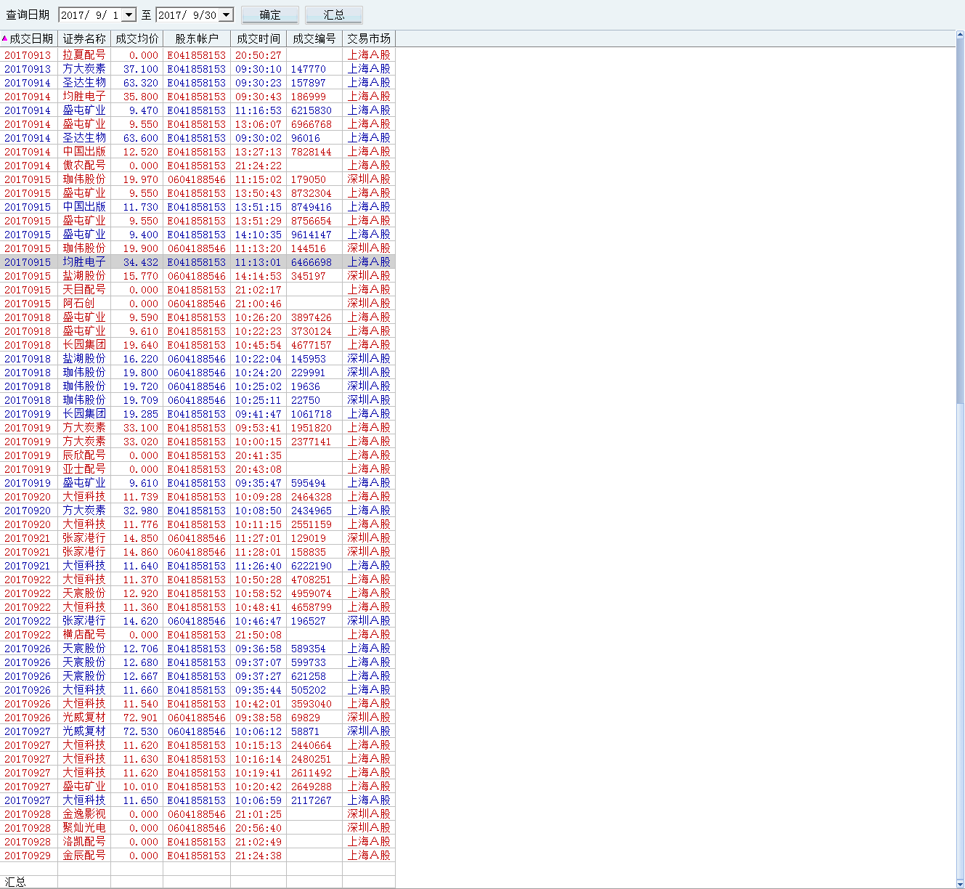Screen dimensions: 965x889
Task: Select 天目配号 row name
Action: click(84, 290)
